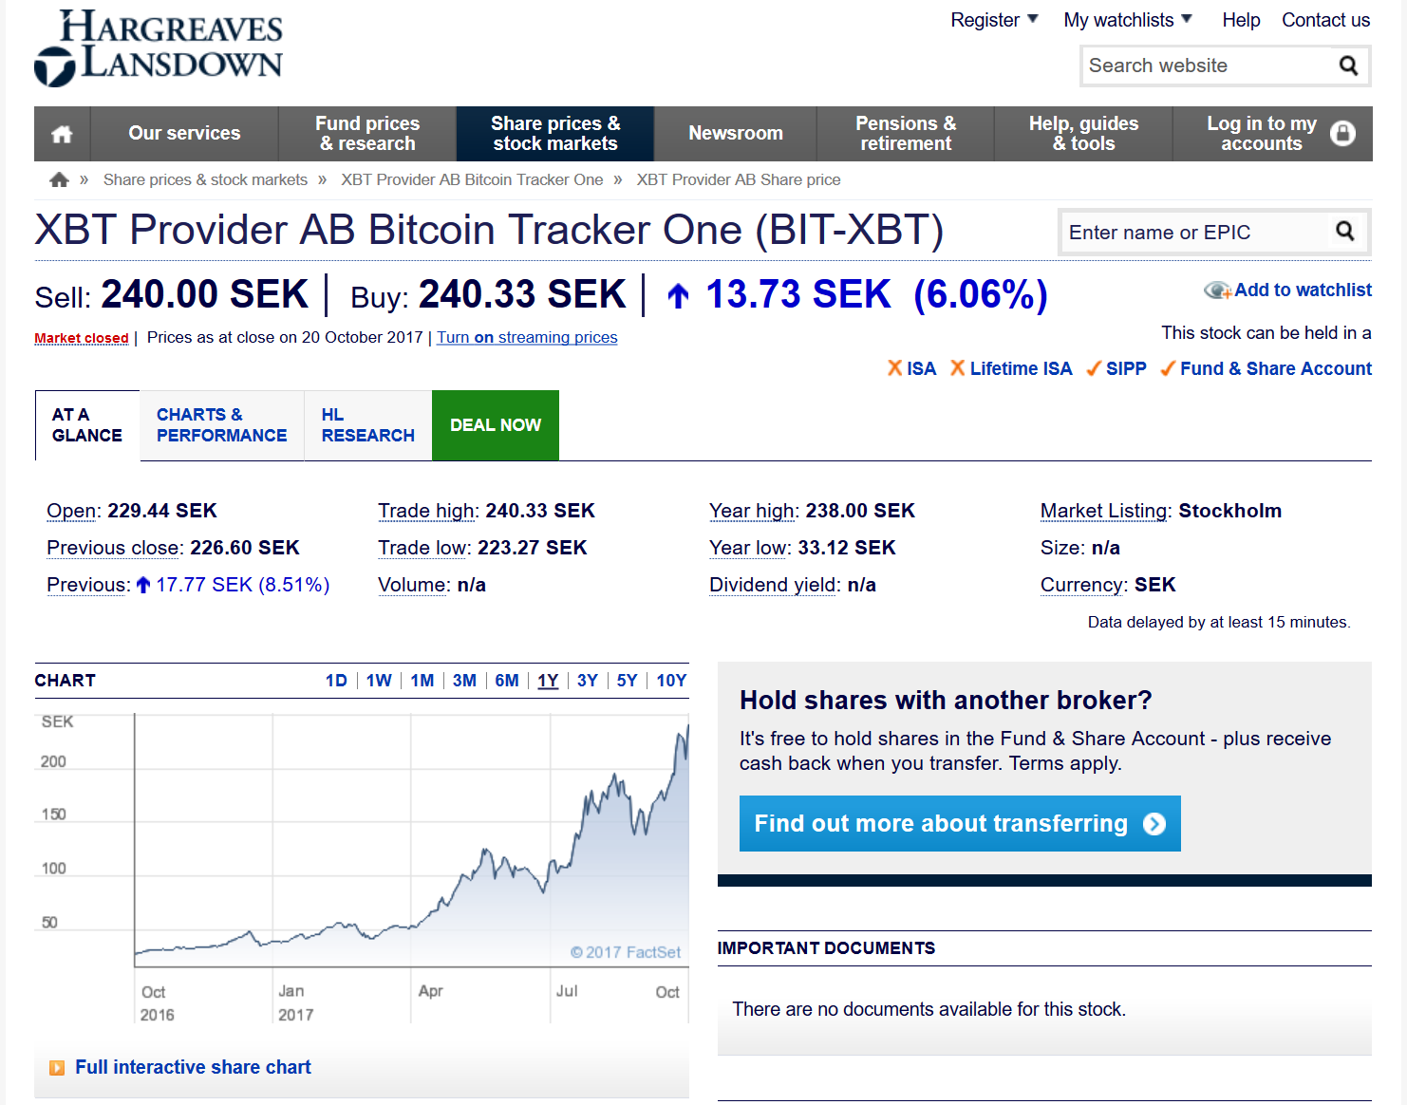Set chart range to 1D

tap(336, 681)
